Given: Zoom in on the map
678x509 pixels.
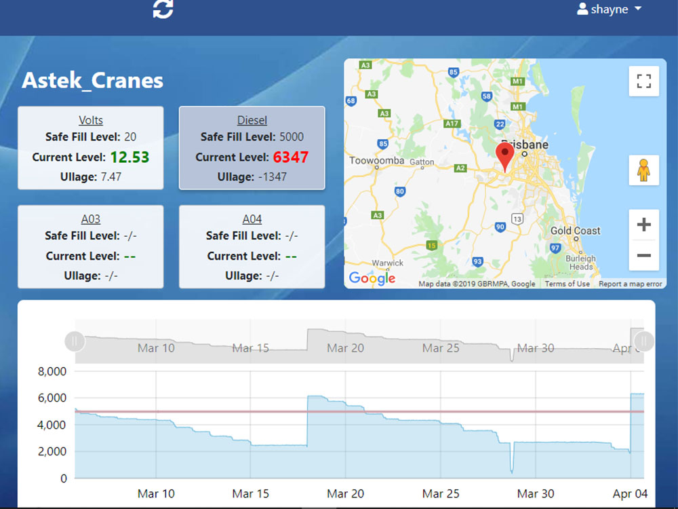Looking at the screenshot, I should click(643, 225).
